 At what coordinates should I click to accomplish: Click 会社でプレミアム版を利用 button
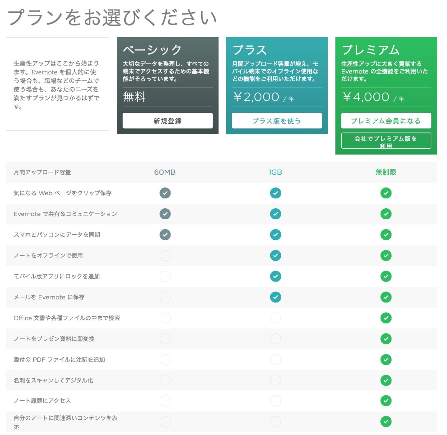(386, 141)
